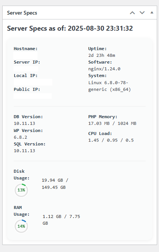Select the Uptime value 2d 23h 48m

pos(102,55)
